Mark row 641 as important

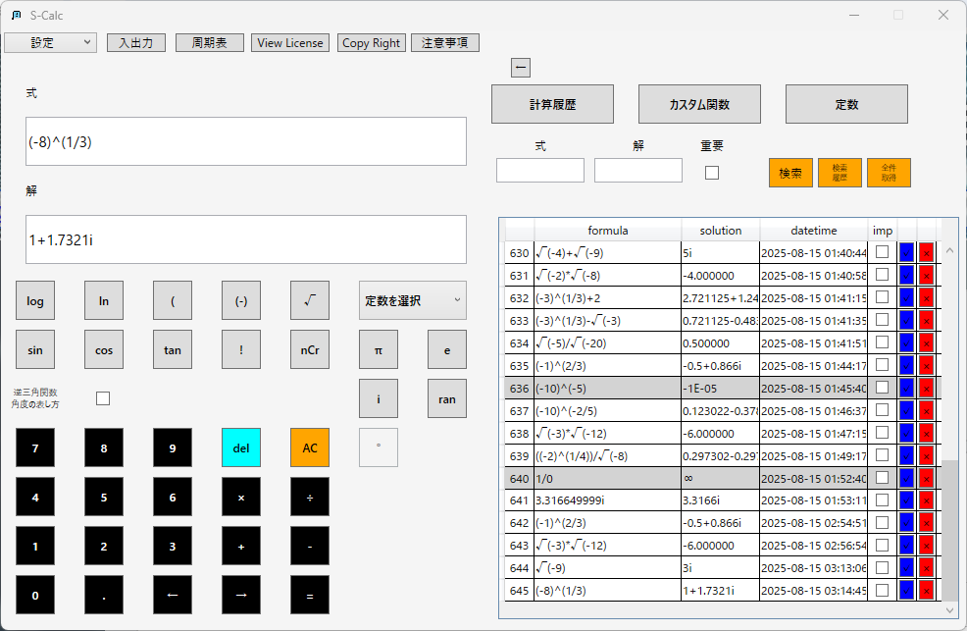[x=882, y=500]
